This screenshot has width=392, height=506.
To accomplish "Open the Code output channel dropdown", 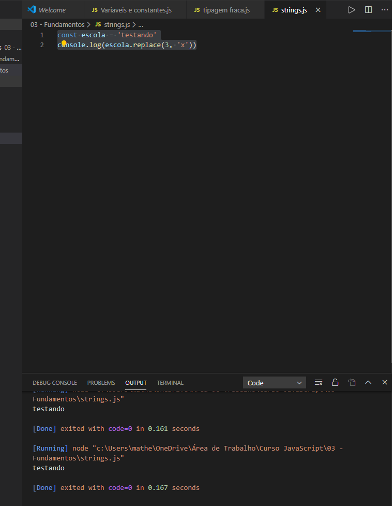I will [274, 383].
